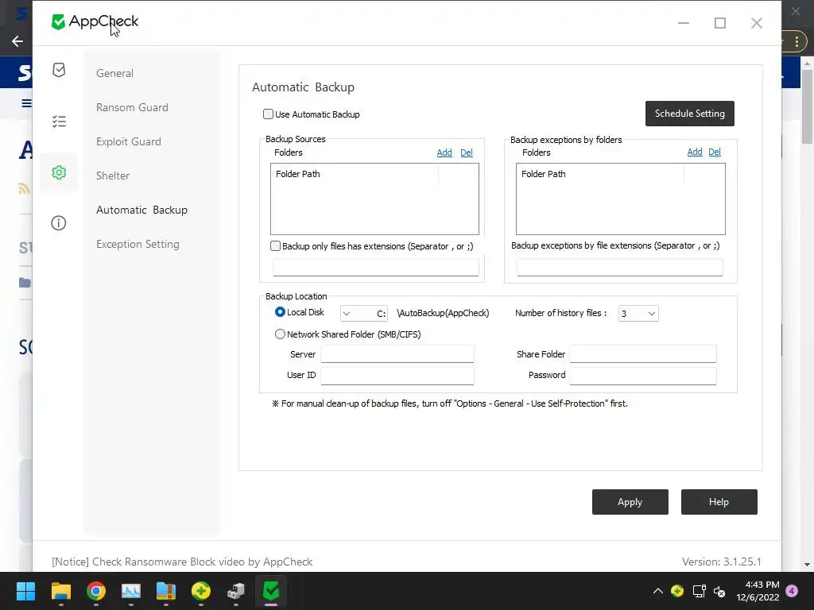Maximize the AppCheck window
Image resolution: width=814 pixels, height=610 pixels.
pos(720,23)
